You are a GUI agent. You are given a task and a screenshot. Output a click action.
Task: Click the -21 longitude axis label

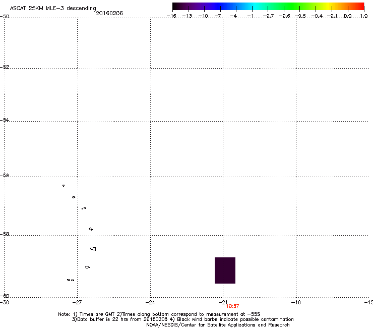coord(223,302)
